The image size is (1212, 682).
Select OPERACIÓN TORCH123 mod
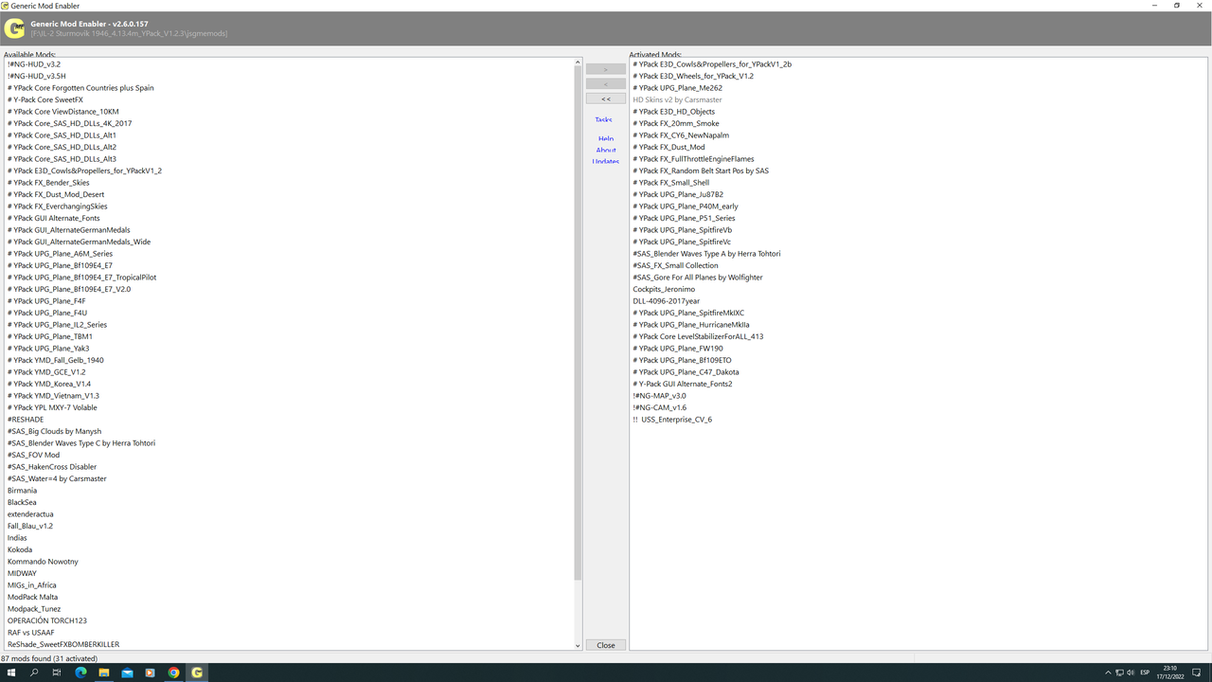pos(47,620)
